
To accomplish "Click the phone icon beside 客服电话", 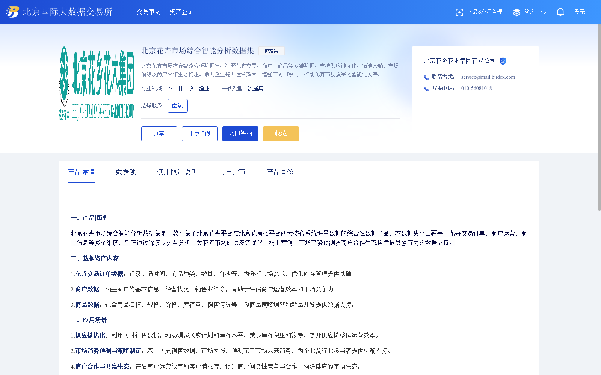I will [x=426, y=89].
